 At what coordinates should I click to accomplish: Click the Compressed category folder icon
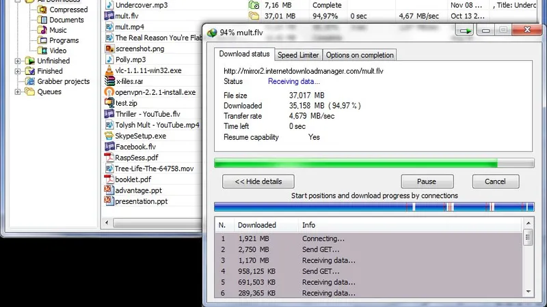coord(42,10)
